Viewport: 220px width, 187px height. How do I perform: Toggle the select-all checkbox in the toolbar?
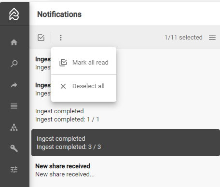[41, 38]
